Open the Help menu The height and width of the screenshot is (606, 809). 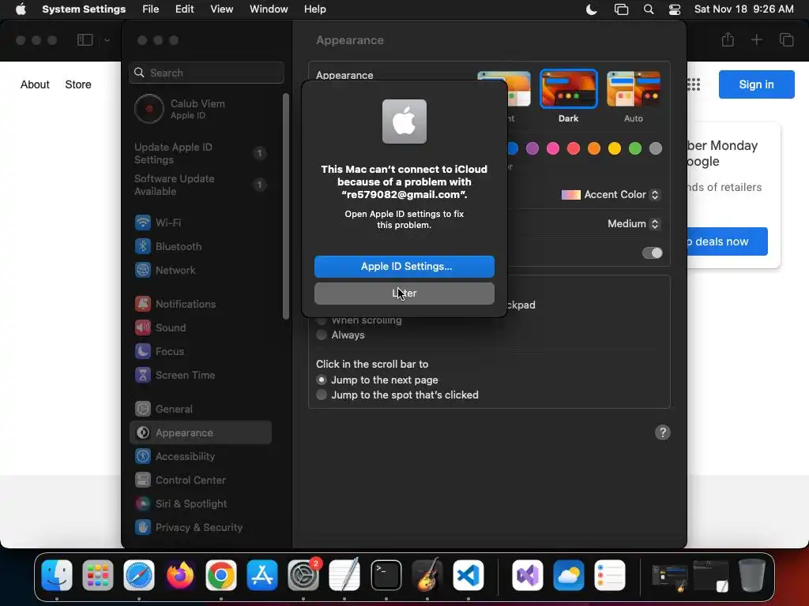point(314,9)
